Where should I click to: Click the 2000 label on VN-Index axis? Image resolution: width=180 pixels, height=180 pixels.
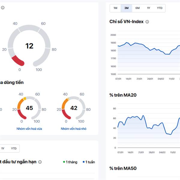point(113,35)
